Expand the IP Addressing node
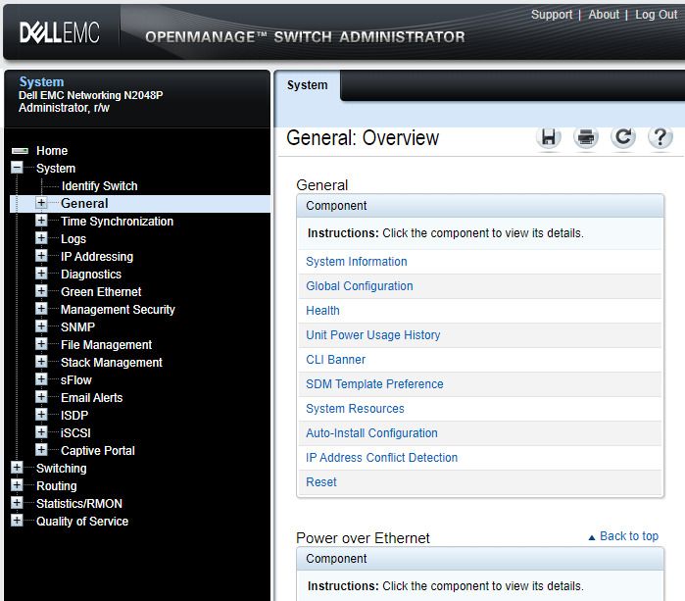Screen dimensions: 685x601 click(x=41, y=256)
